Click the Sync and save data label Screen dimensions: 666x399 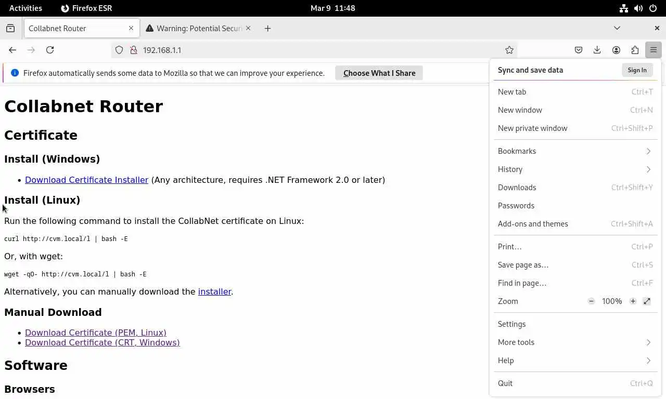tap(530, 70)
